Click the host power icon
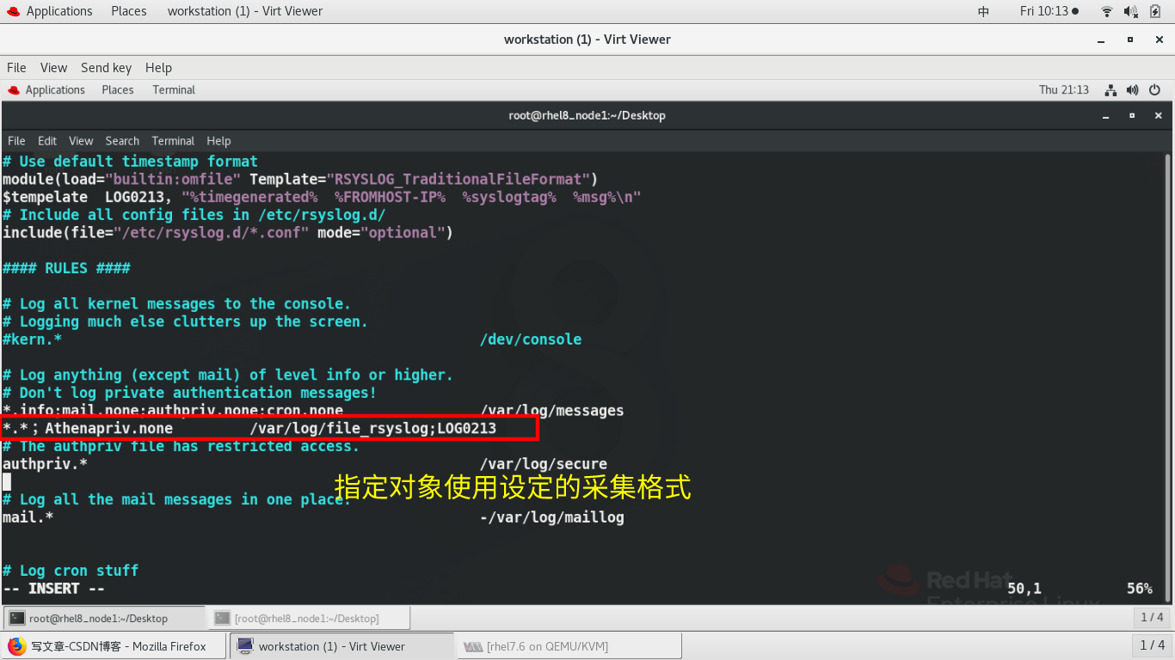The width and height of the screenshot is (1175, 660). pyautogui.click(x=1155, y=11)
